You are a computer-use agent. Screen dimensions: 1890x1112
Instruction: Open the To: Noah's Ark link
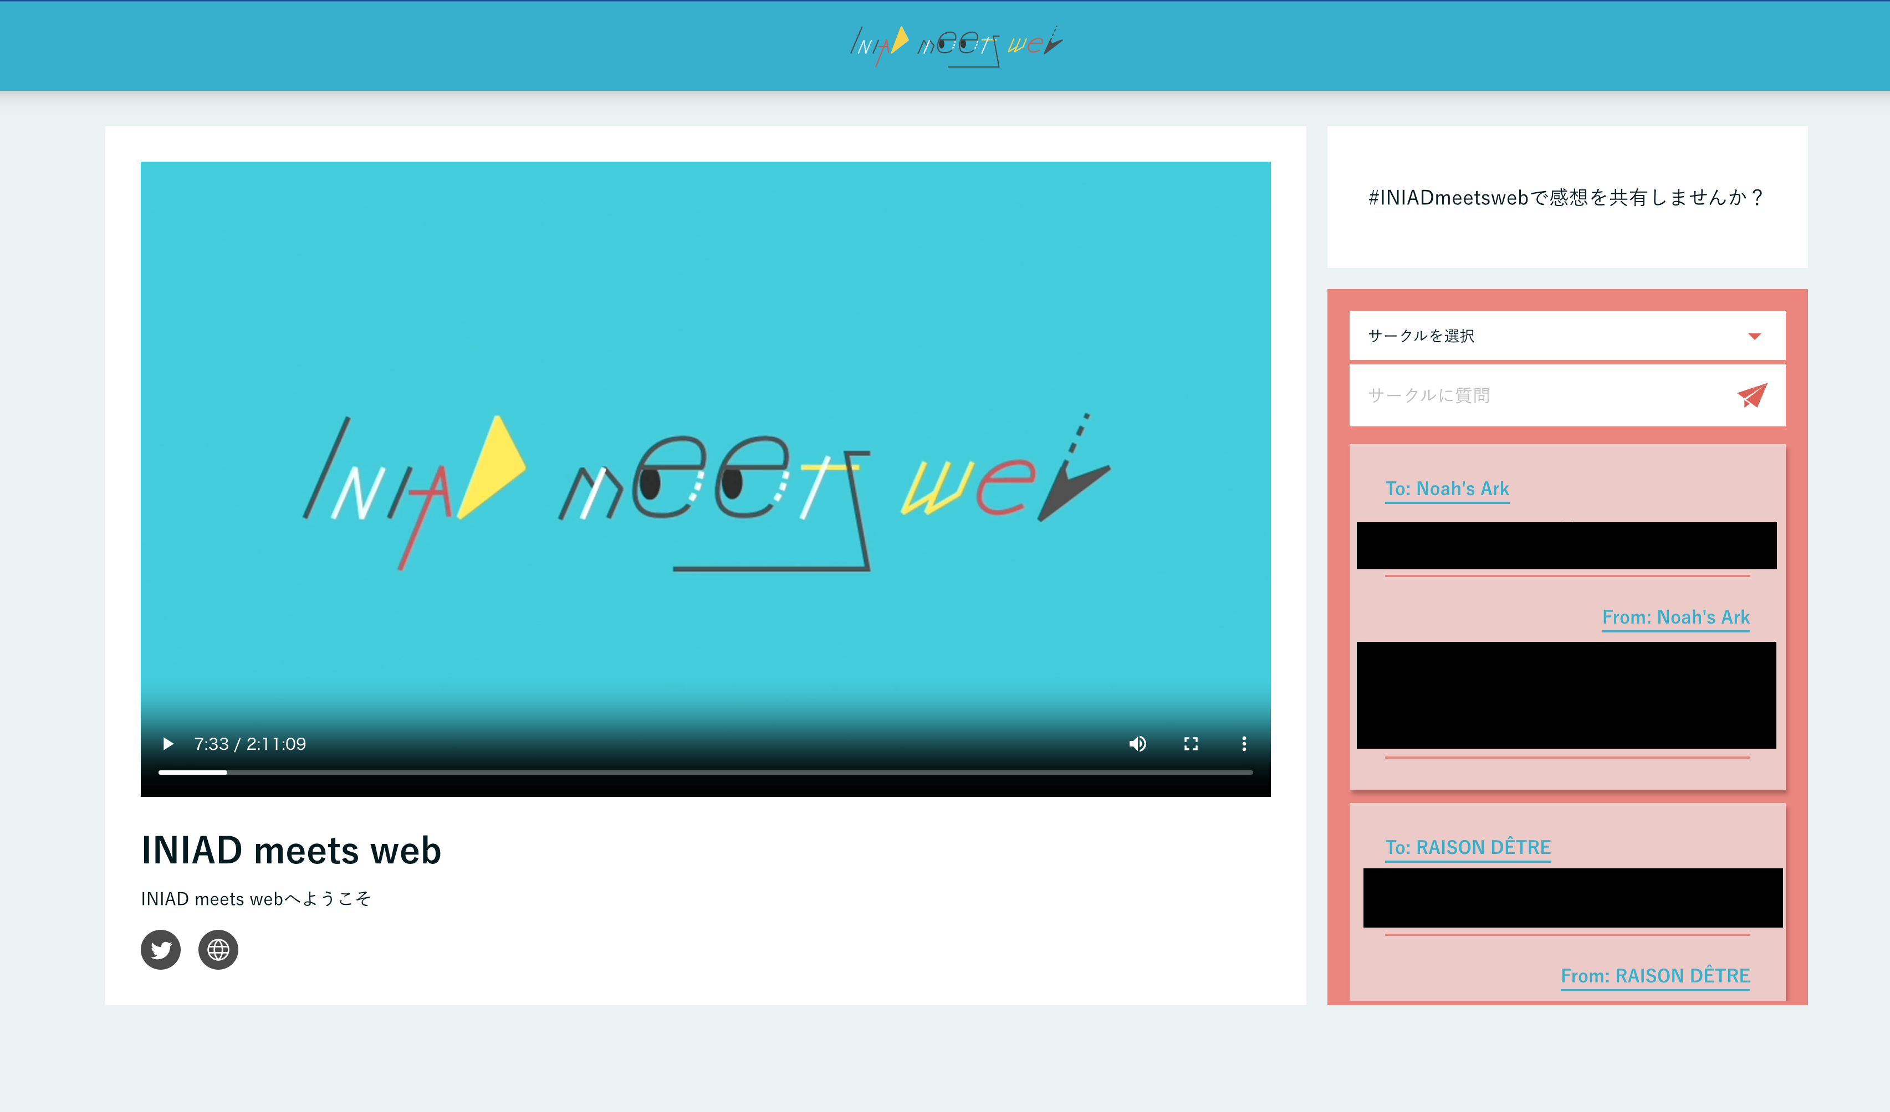point(1447,488)
